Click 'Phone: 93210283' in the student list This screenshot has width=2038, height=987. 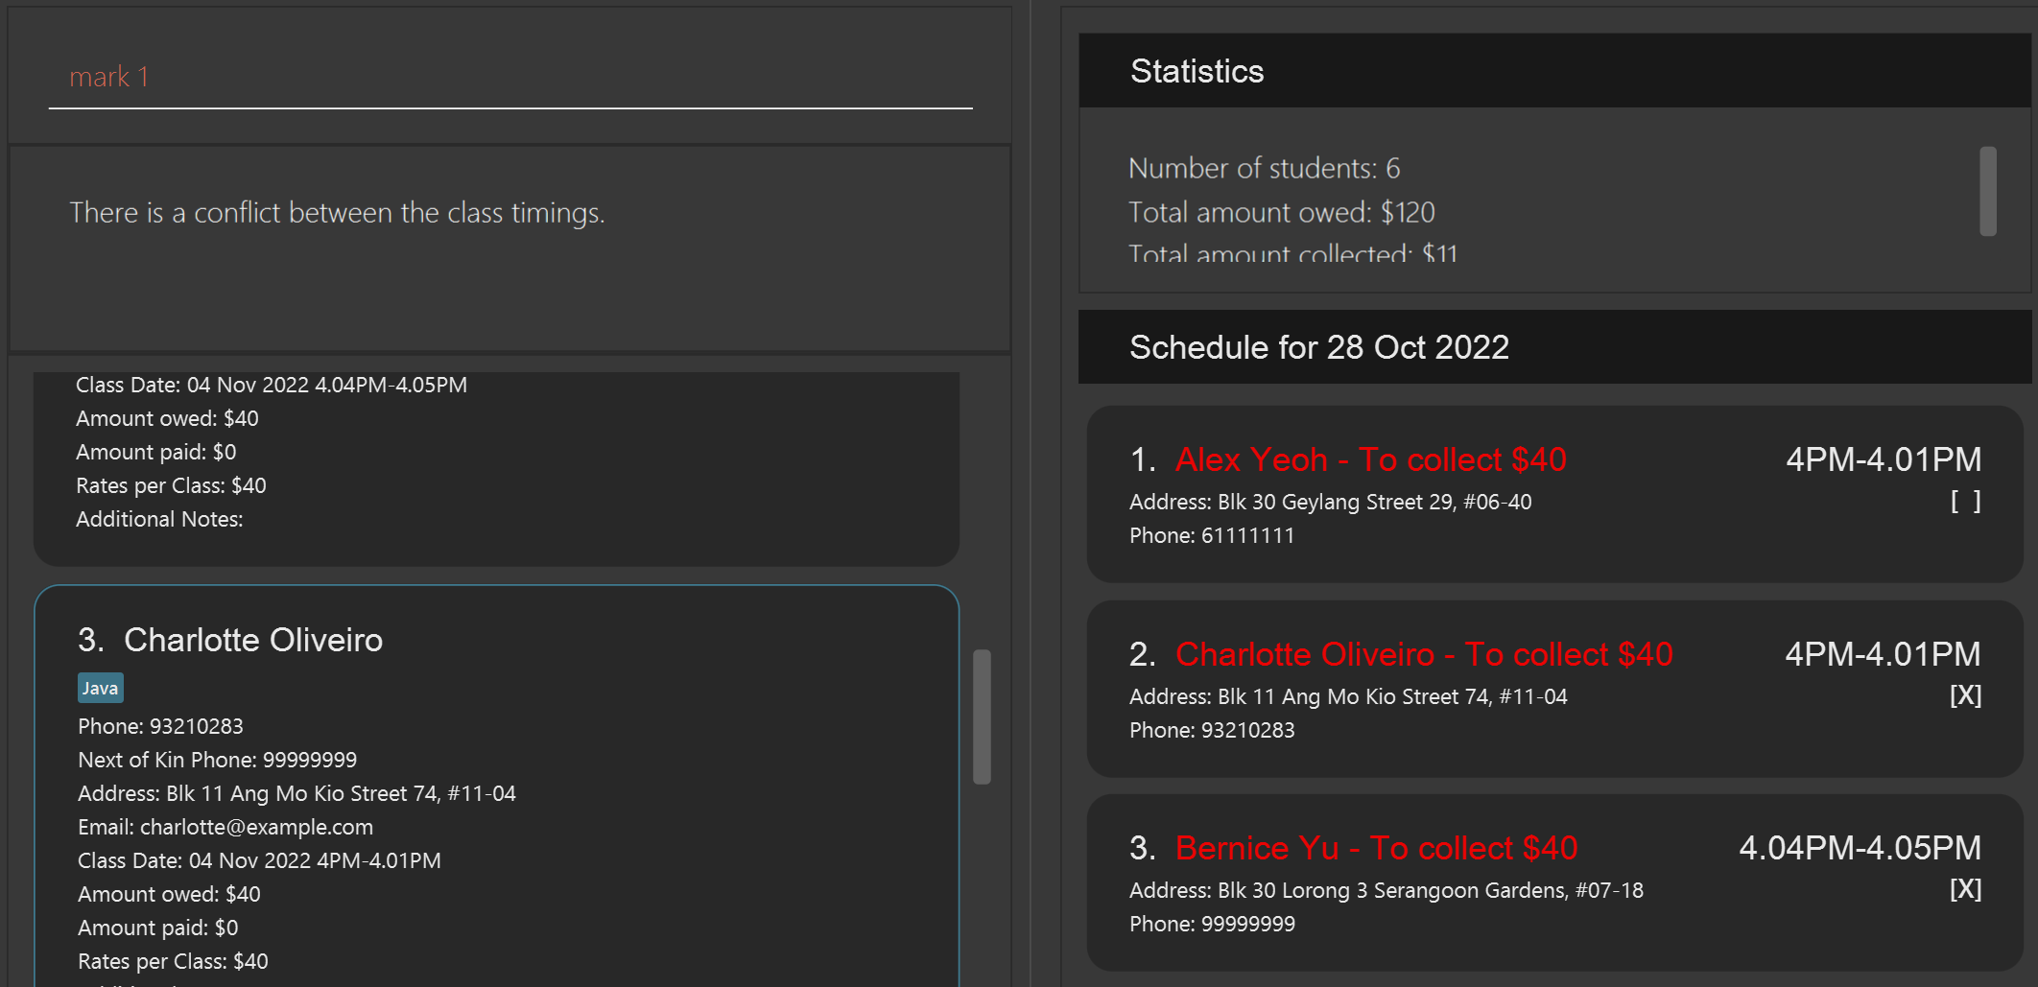pyautogui.click(x=160, y=726)
